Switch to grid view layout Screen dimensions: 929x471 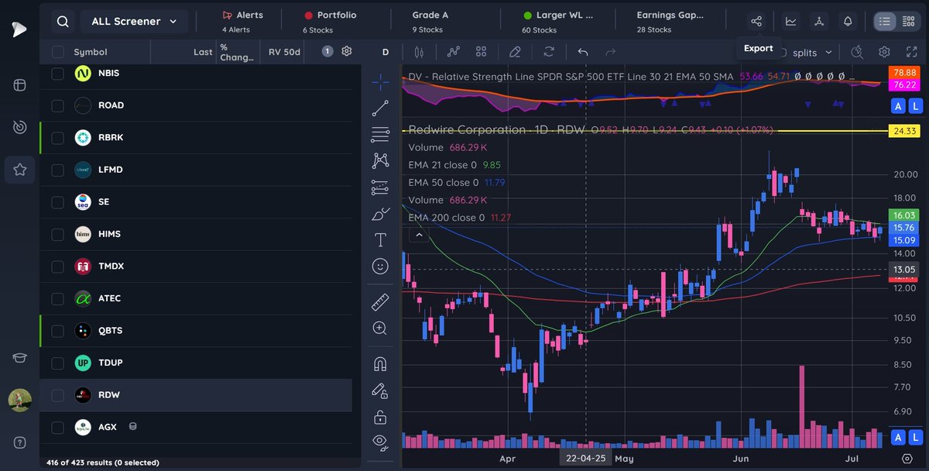pos(909,22)
